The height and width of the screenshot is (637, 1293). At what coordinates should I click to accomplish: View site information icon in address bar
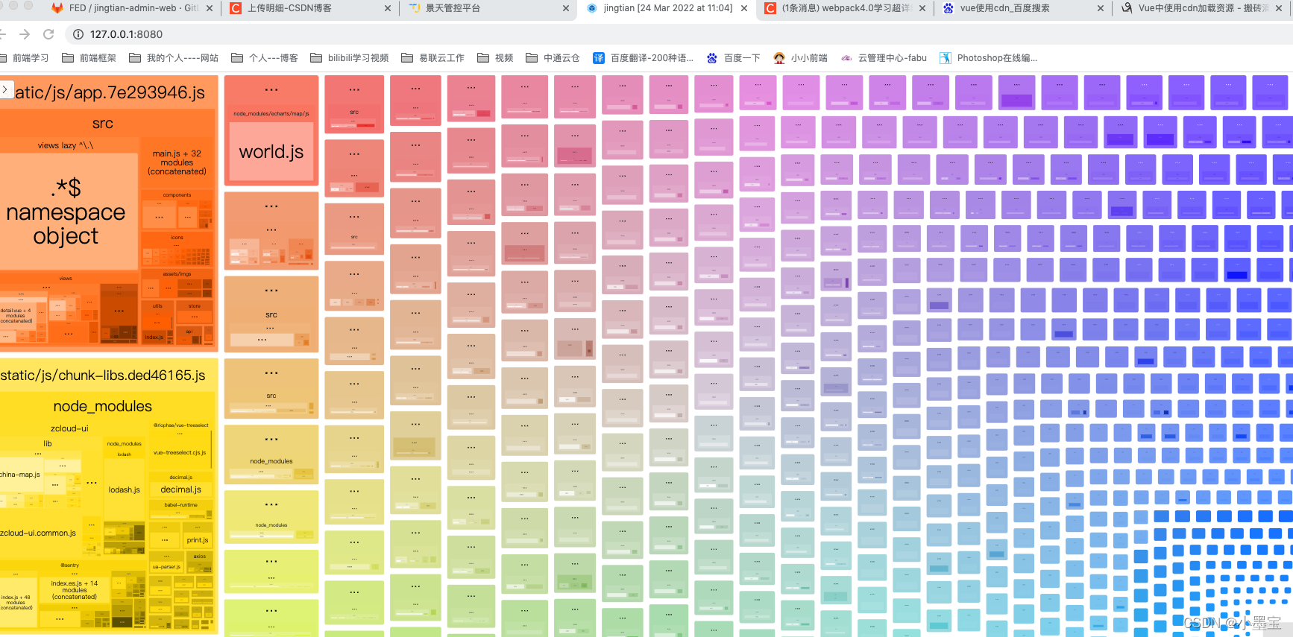tap(78, 34)
